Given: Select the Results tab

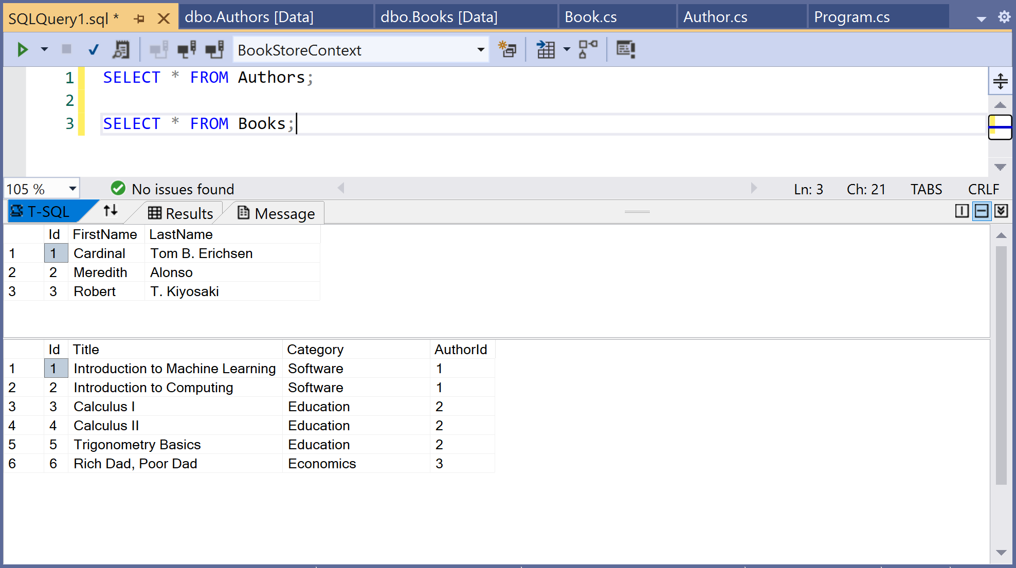Looking at the screenshot, I should [180, 213].
